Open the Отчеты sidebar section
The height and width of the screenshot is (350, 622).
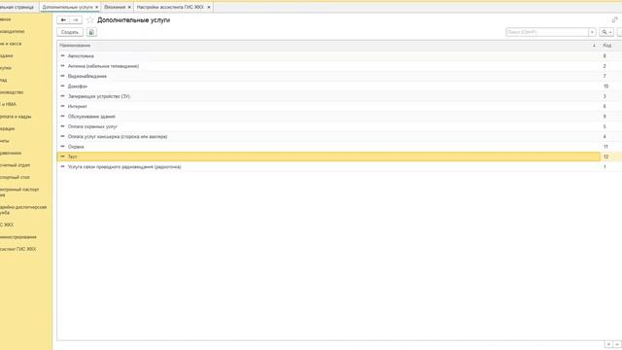[x=5, y=141]
